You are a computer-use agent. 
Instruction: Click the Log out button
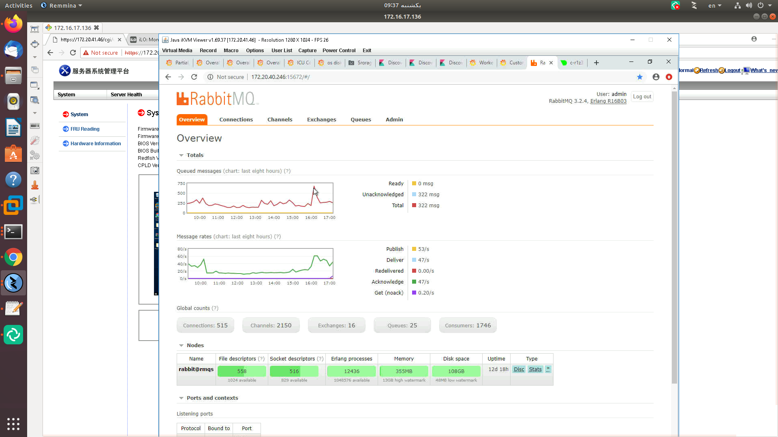pos(642,97)
